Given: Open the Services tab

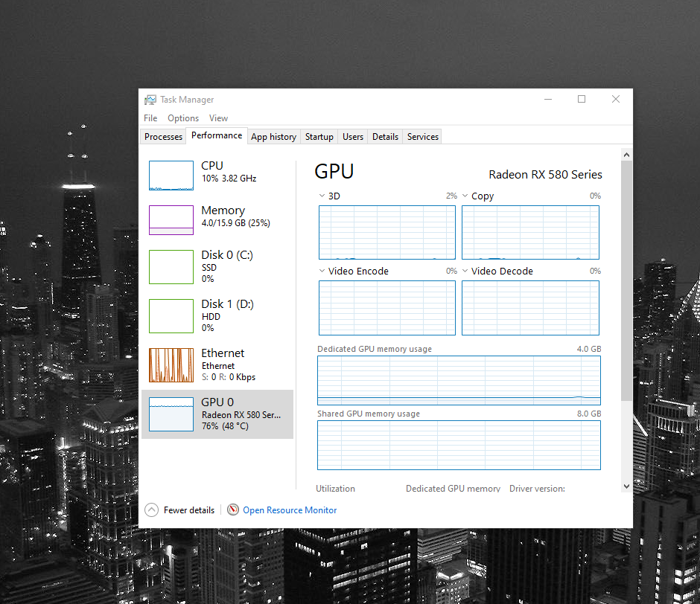Looking at the screenshot, I should 423,137.
